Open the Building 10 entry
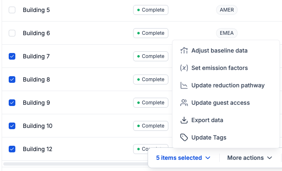The width and height of the screenshot is (282, 171). 38,126
